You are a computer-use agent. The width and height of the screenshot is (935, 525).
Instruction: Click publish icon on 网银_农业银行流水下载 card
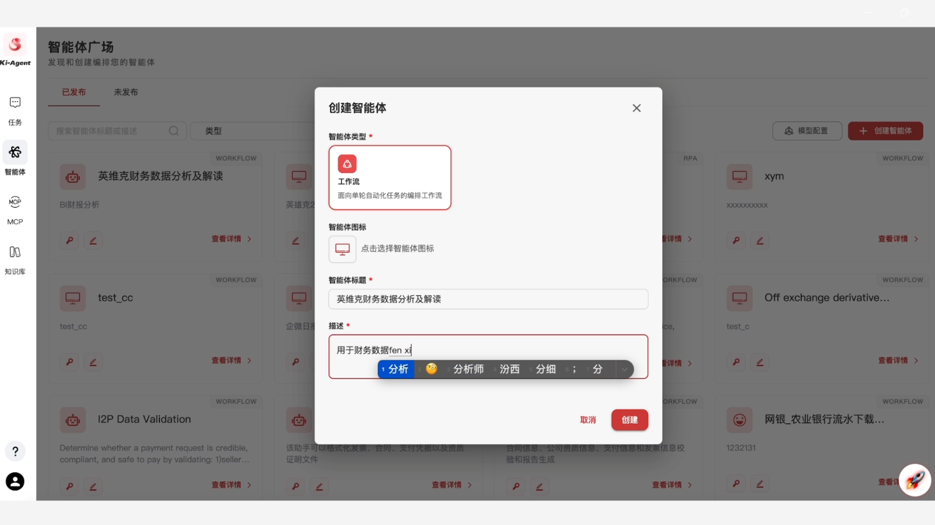click(x=736, y=483)
